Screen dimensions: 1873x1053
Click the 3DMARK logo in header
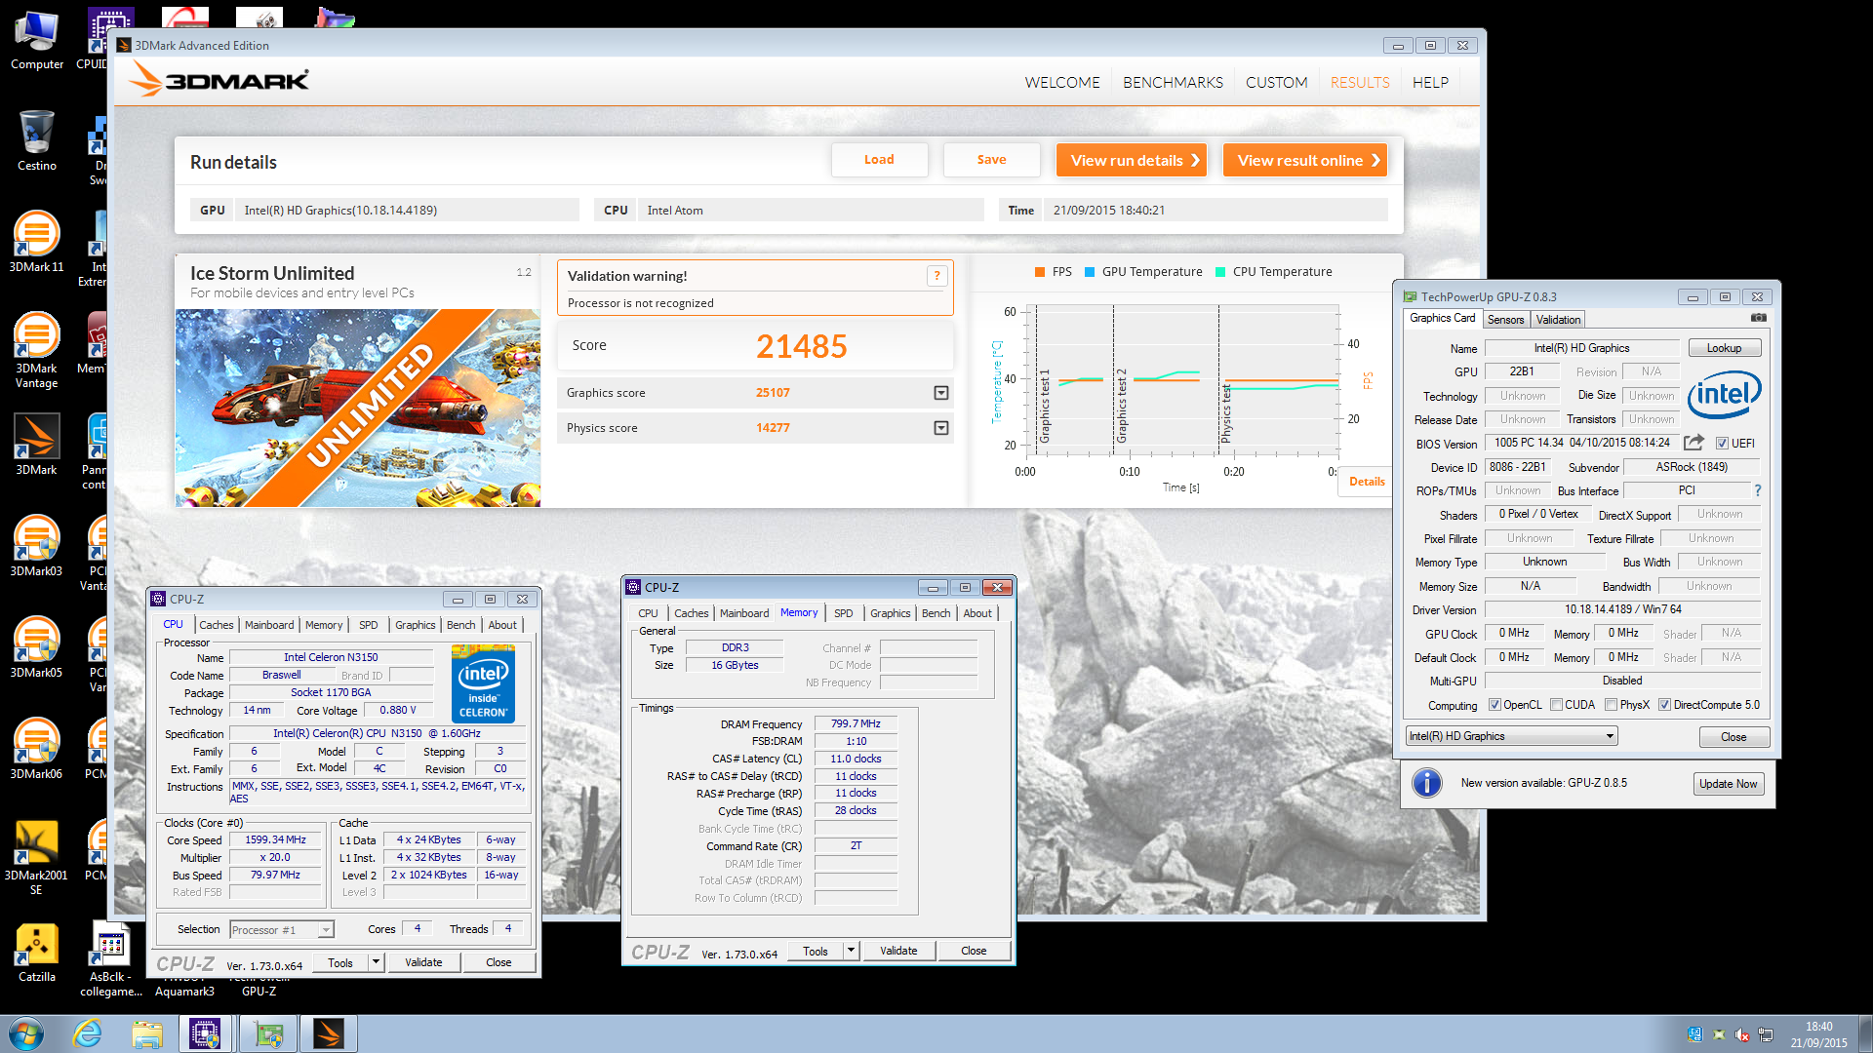coord(219,80)
